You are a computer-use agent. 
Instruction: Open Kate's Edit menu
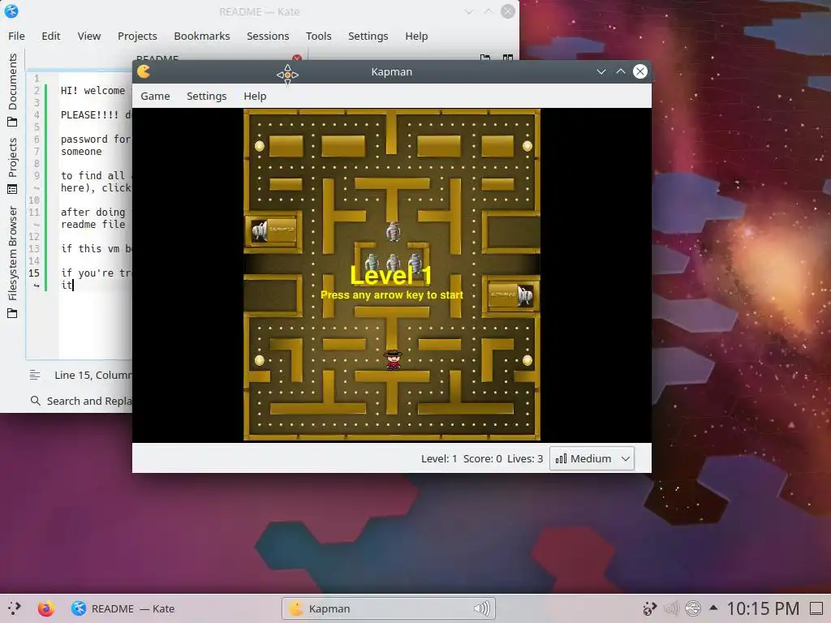pos(51,36)
